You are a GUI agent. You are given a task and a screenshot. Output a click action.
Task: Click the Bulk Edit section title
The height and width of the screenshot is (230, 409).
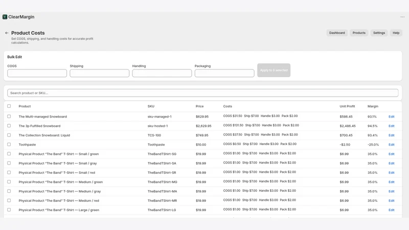(15, 57)
